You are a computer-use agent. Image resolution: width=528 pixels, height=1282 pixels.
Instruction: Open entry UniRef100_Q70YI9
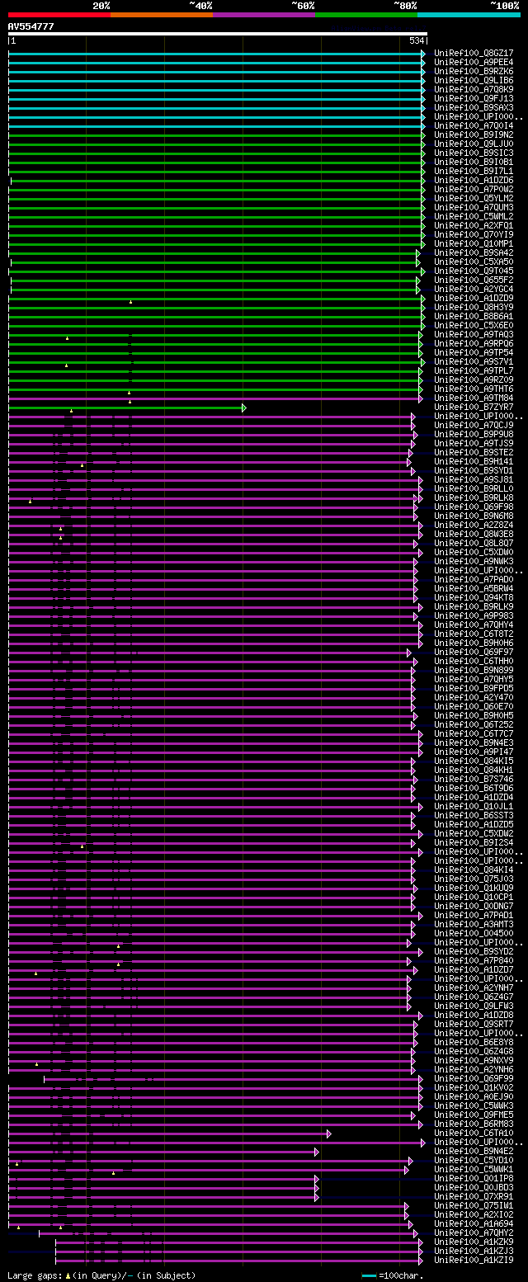[x=474, y=234]
